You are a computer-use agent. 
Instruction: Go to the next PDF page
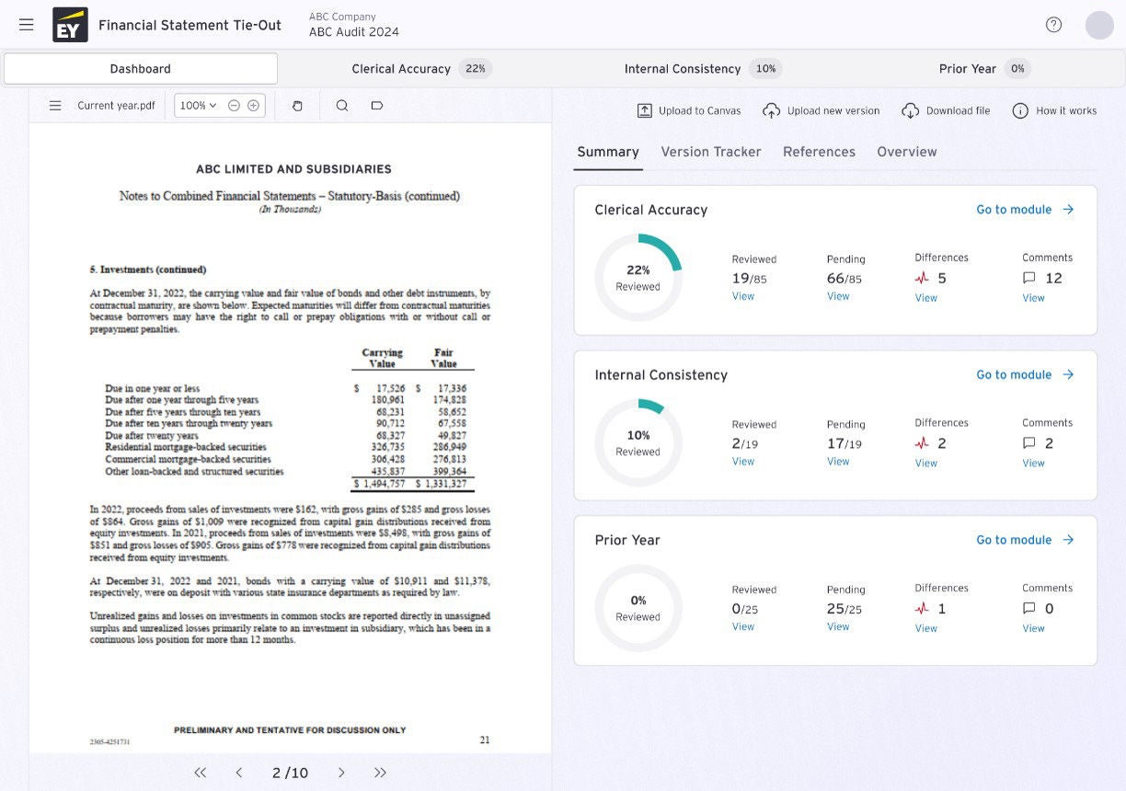point(341,773)
